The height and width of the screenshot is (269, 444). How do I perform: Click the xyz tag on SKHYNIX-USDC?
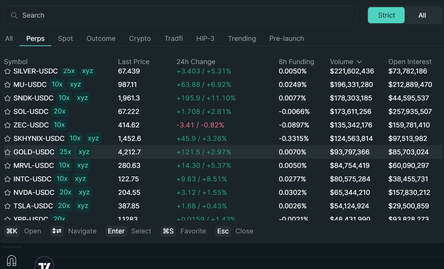click(x=93, y=139)
